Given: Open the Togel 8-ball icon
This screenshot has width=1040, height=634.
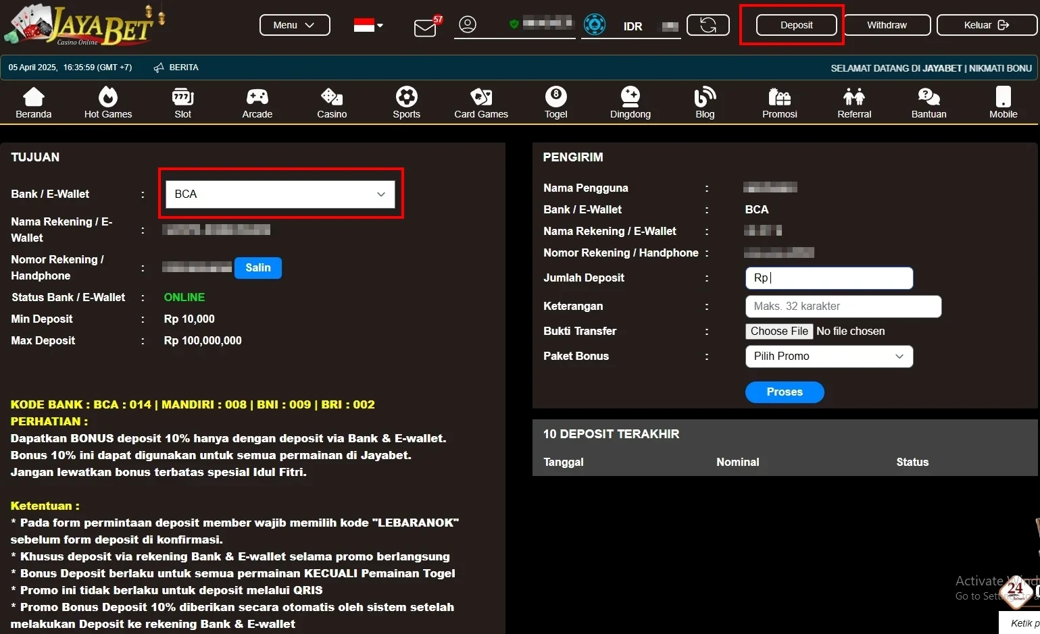Looking at the screenshot, I should tap(555, 97).
